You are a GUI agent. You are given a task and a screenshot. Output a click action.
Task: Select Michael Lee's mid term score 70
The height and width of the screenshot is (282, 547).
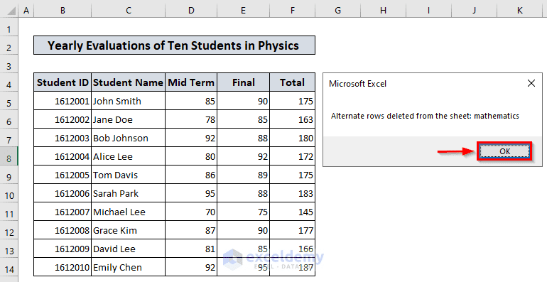(191, 212)
